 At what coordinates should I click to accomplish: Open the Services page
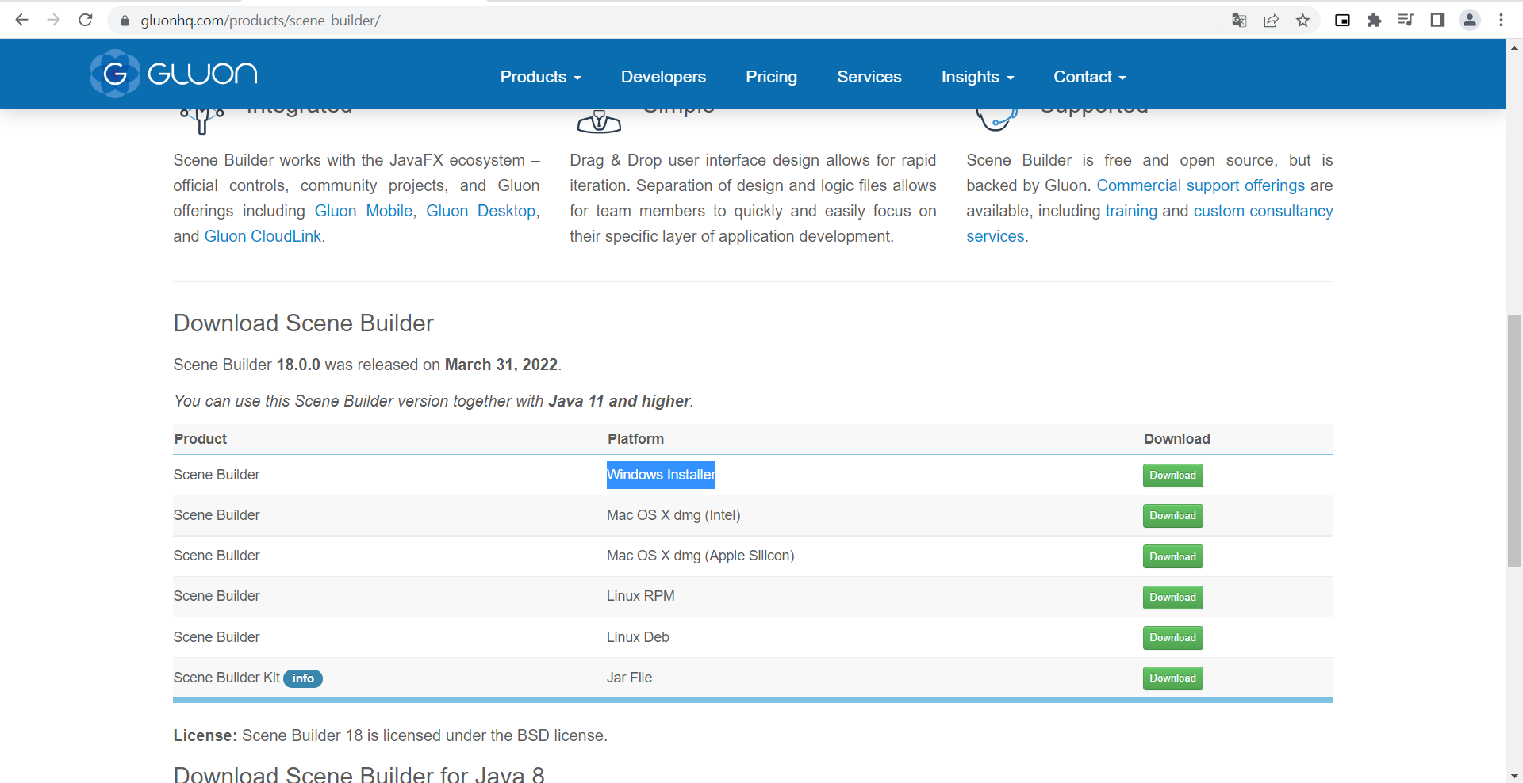[869, 77]
